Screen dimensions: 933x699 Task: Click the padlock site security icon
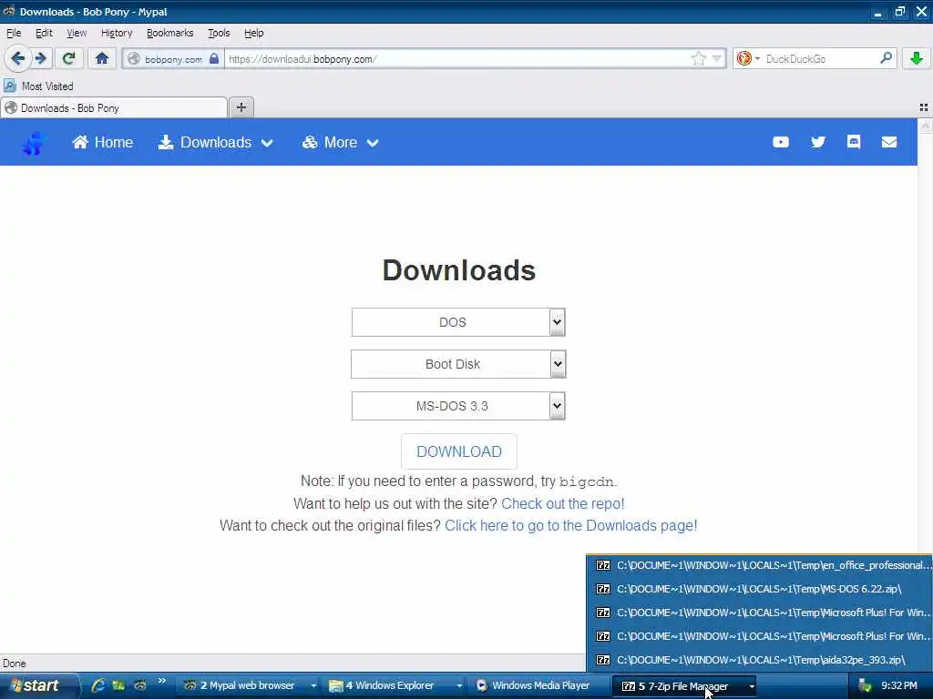coord(214,58)
